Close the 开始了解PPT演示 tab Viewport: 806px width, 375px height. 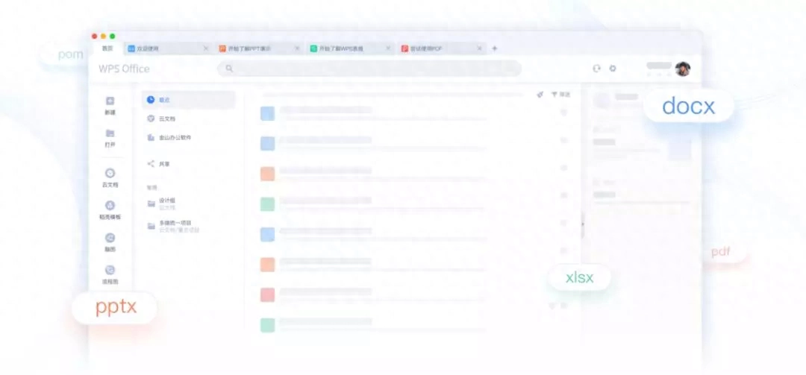[x=297, y=48]
